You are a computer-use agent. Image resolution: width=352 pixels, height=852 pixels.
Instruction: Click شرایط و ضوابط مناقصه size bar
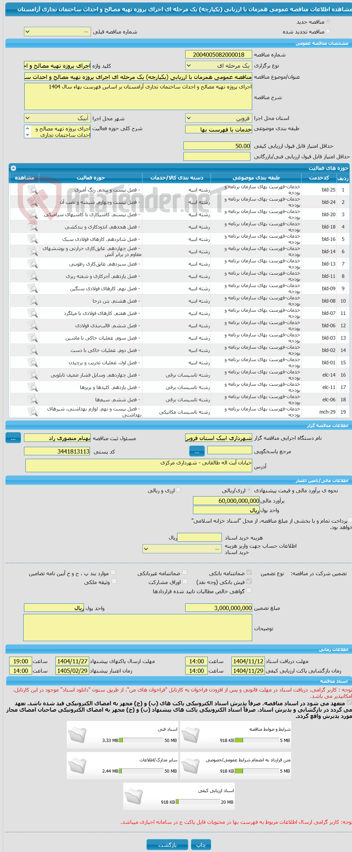[x=256, y=740]
